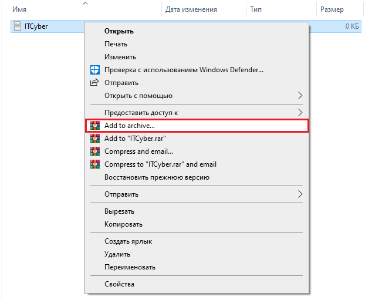
Task: Choose Копировать menu item
Action: (123, 224)
